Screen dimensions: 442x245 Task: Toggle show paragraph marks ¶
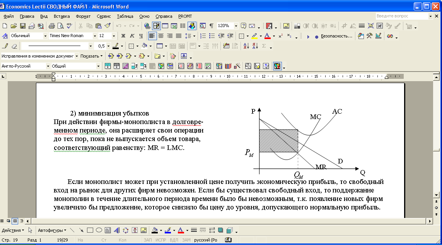coord(212,26)
